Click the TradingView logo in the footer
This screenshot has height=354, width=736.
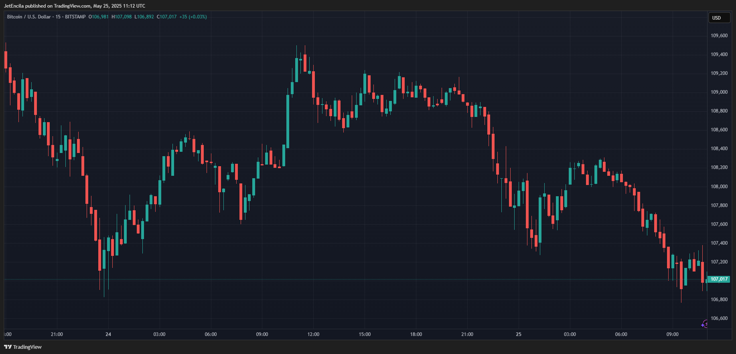point(23,347)
